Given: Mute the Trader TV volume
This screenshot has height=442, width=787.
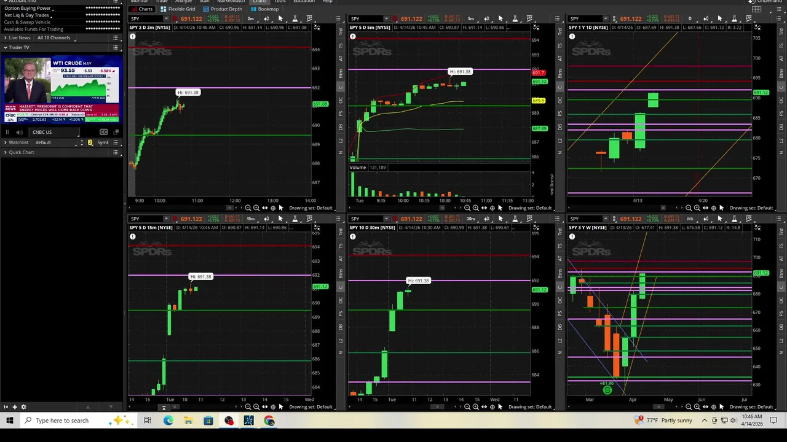Looking at the screenshot, I should [x=19, y=132].
